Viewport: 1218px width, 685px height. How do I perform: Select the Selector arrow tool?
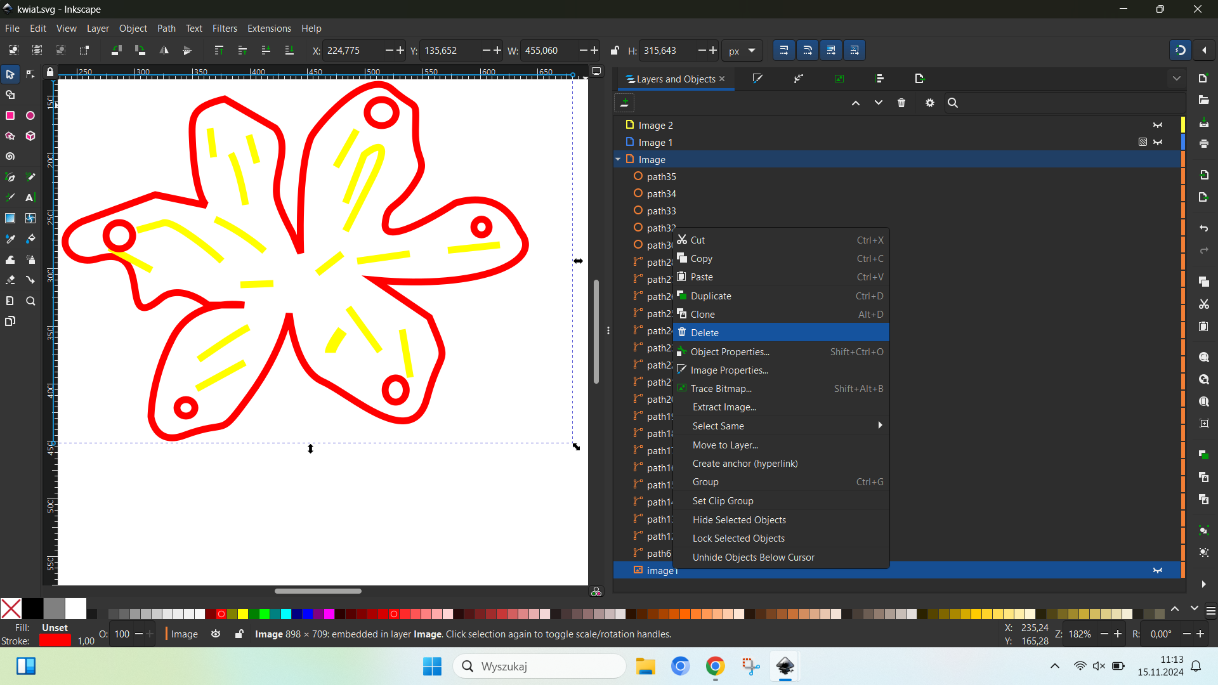click(10, 75)
